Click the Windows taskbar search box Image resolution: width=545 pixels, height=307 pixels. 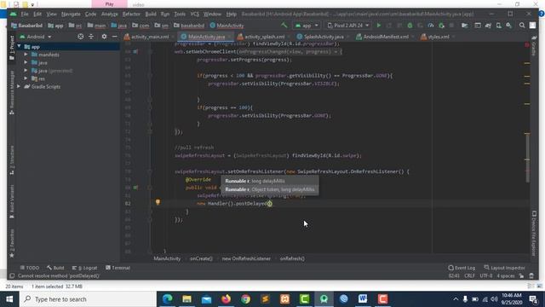tap(88, 299)
